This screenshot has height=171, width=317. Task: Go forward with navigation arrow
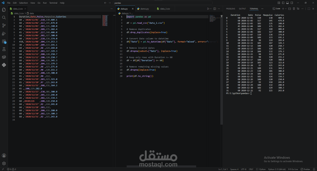click(110, 3)
